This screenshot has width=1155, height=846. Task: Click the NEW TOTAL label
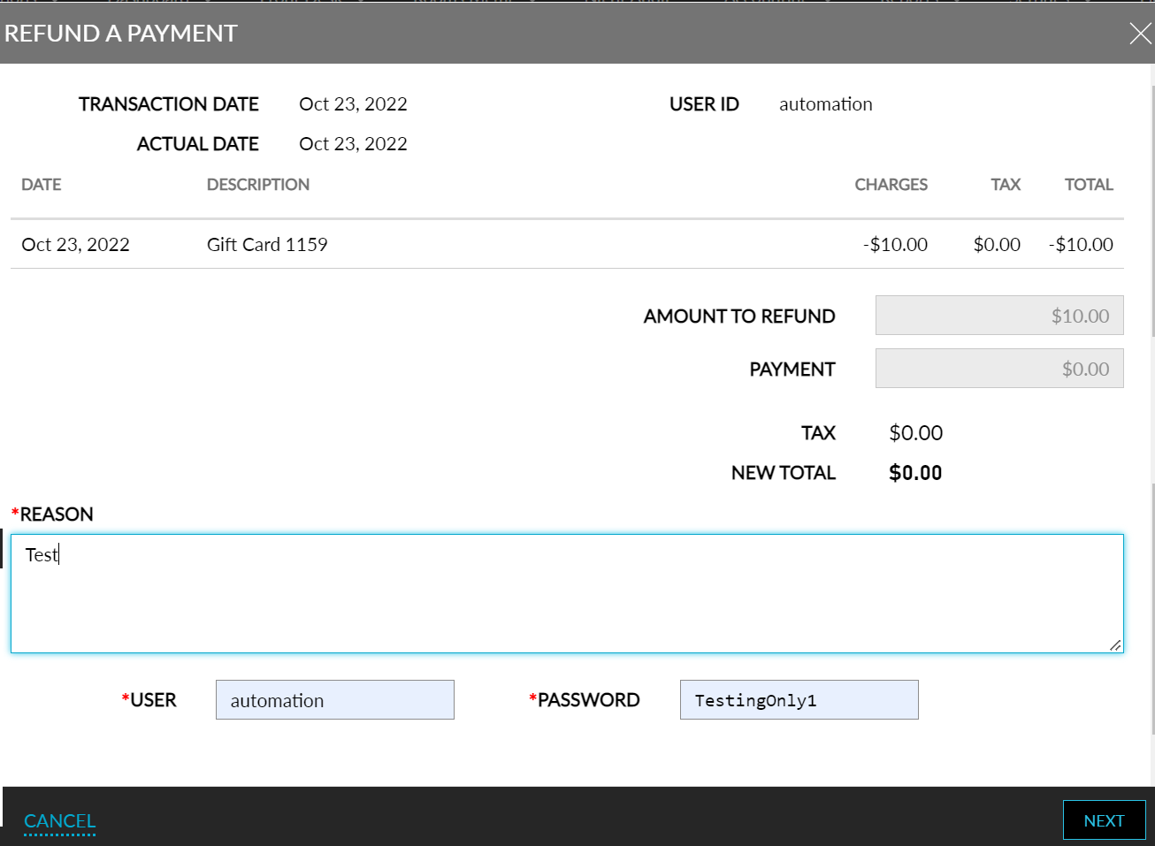click(x=783, y=473)
